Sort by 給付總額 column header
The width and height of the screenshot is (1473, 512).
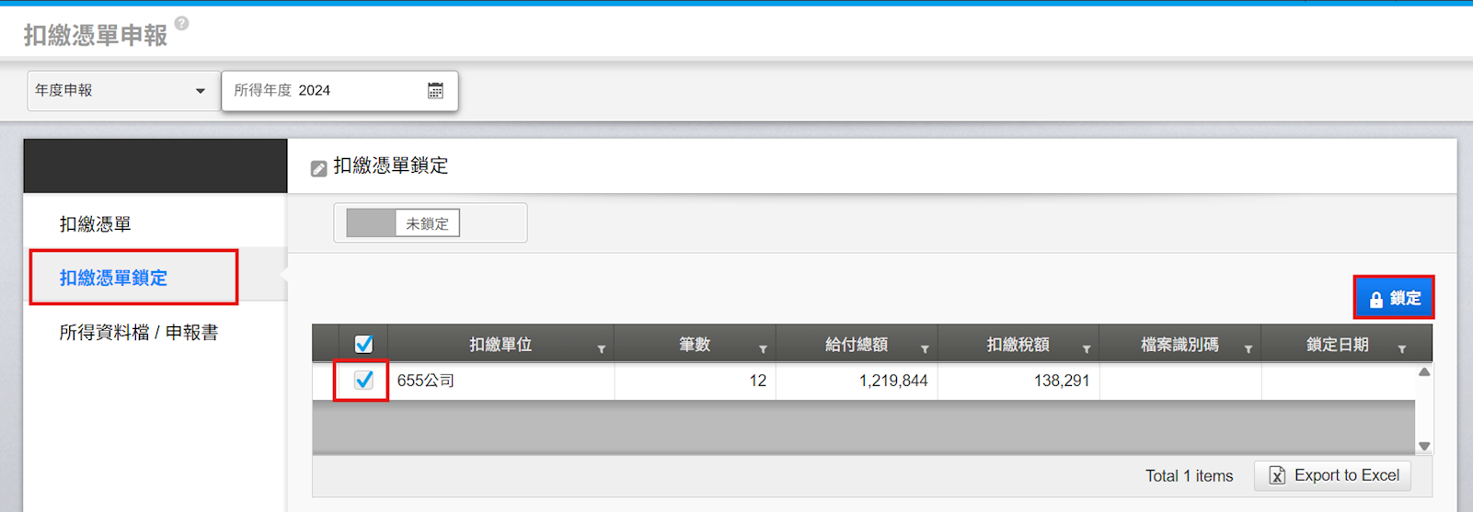(857, 345)
